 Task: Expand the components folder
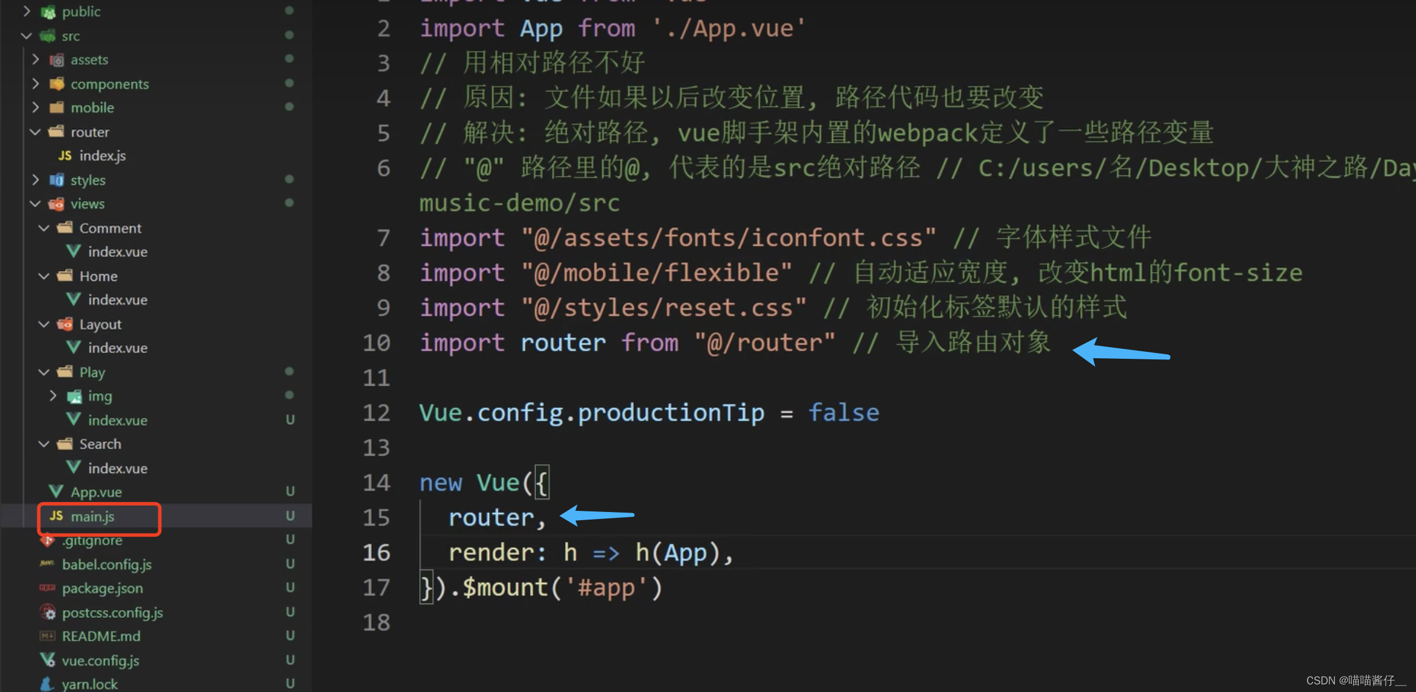point(36,83)
